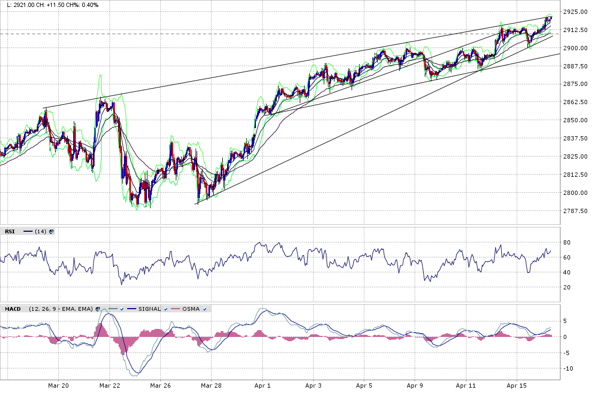
Task: Click the RSI period value (14)
Action: [x=40, y=231]
